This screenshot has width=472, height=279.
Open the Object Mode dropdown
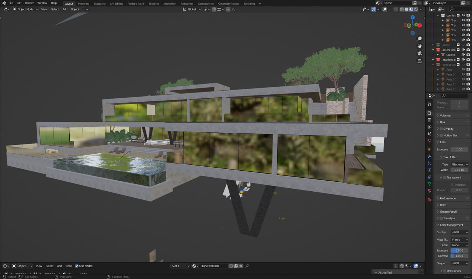[25, 9]
